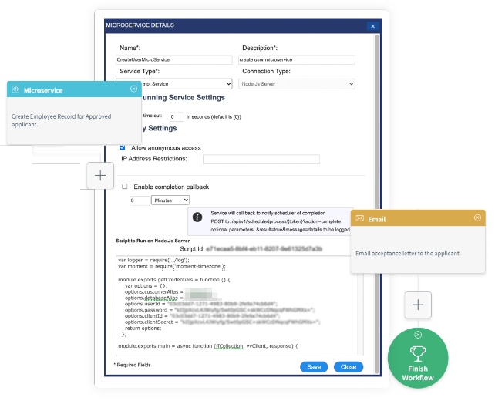The height and width of the screenshot is (401, 495).
Task: Click the Script Id value text
Action: 264,249
